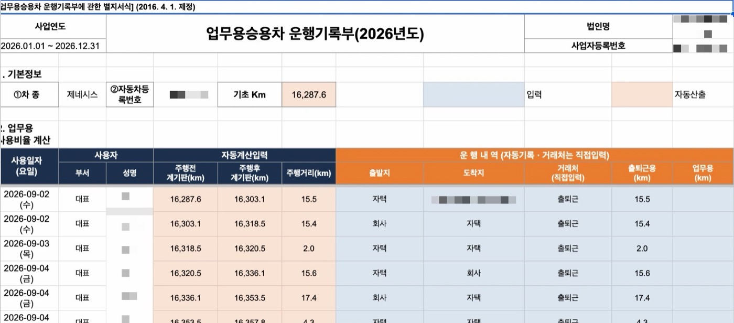Select the 기초 Km label cell

click(x=250, y=95)
